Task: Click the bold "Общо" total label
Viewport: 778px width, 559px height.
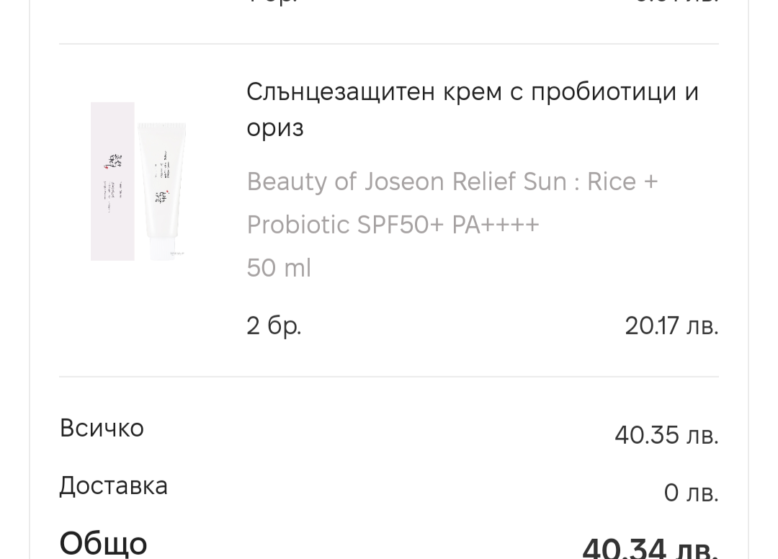Action: click(x=103, y=542)
